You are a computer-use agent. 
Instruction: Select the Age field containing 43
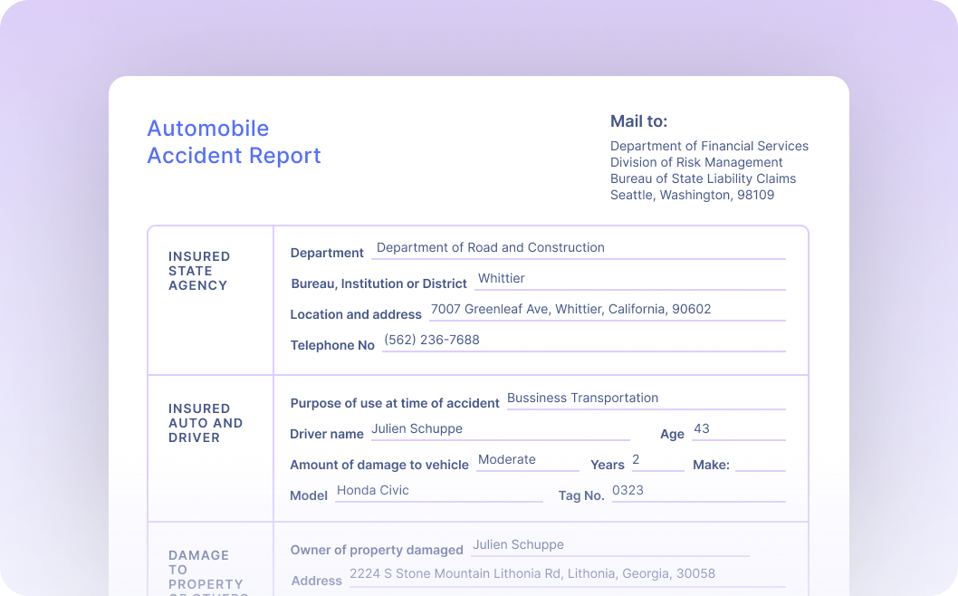(x=738, y=428)
